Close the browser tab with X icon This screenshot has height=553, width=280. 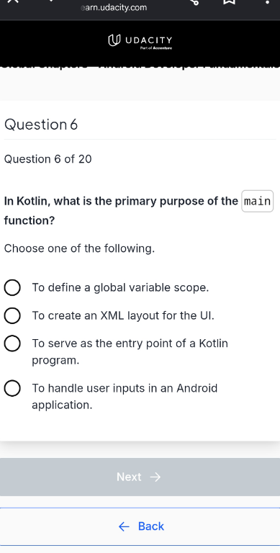pyautogui.click(x=13, y=1)
